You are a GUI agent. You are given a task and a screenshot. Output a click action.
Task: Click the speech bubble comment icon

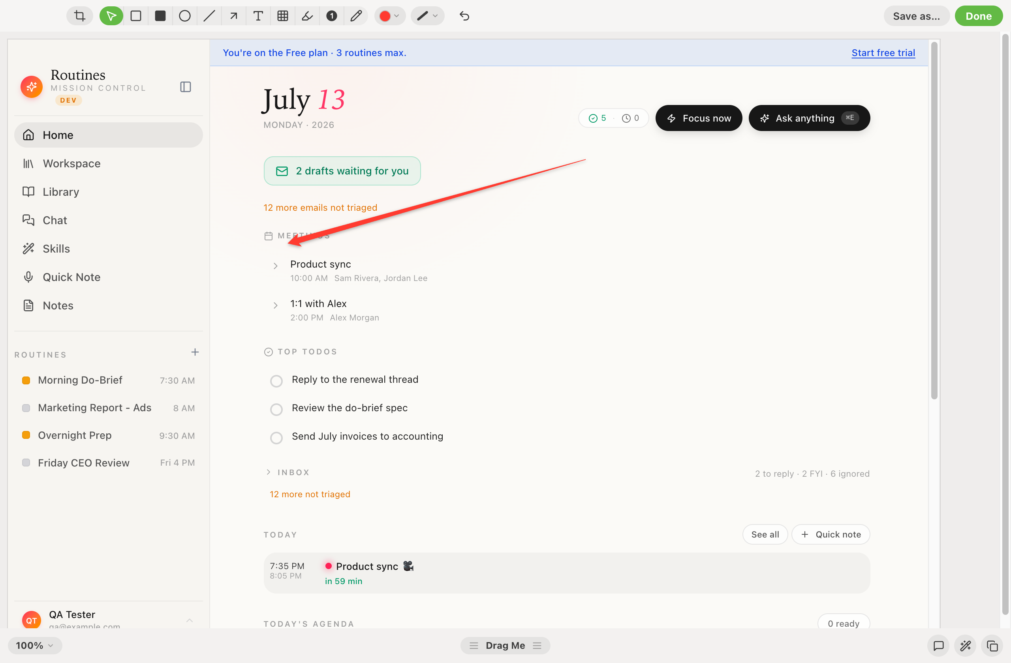(938, 646)
